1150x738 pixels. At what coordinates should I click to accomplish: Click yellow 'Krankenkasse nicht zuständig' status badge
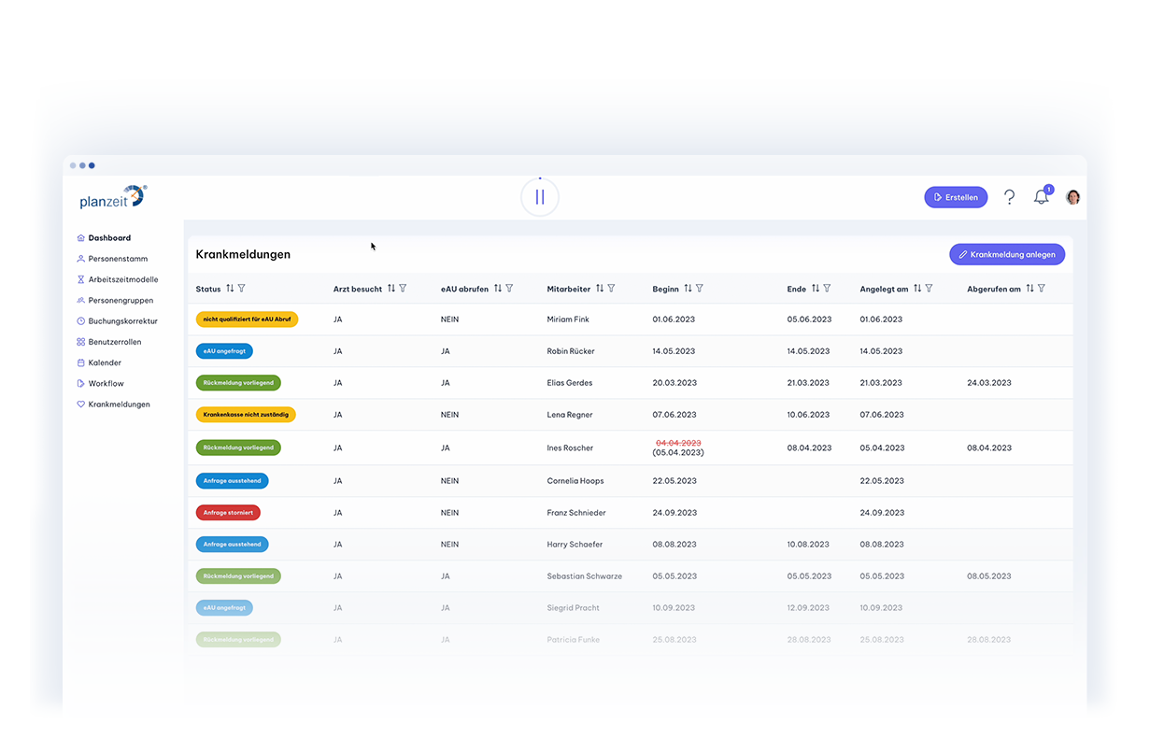246,415
